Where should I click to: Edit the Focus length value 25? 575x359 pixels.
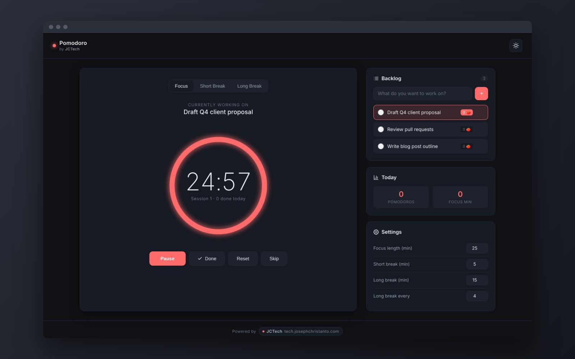(x=477, y=248)
